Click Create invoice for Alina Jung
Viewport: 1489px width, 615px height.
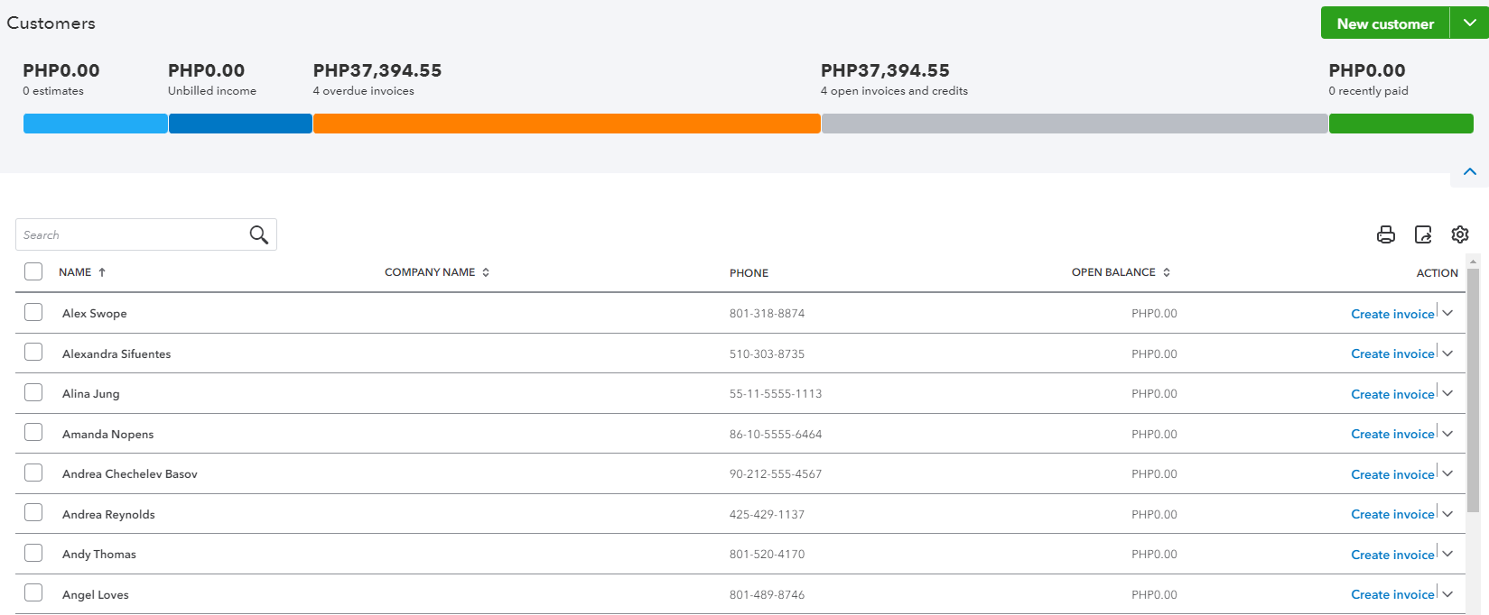[x=1392, y=394]
